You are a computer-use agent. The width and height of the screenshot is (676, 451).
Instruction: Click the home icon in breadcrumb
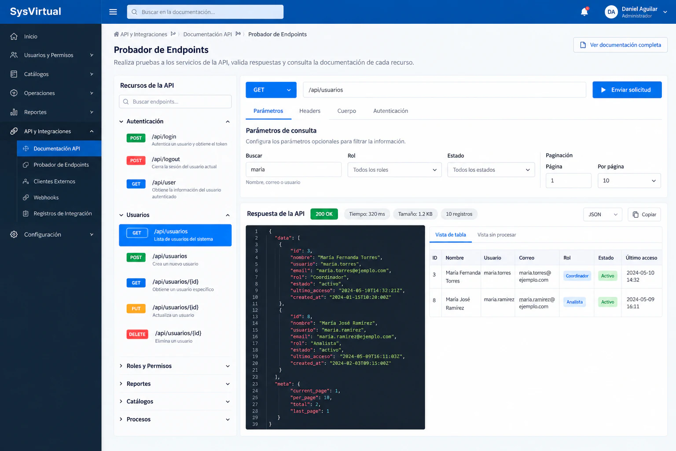coord(116,34)
